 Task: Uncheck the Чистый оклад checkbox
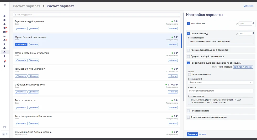point(189,24)
